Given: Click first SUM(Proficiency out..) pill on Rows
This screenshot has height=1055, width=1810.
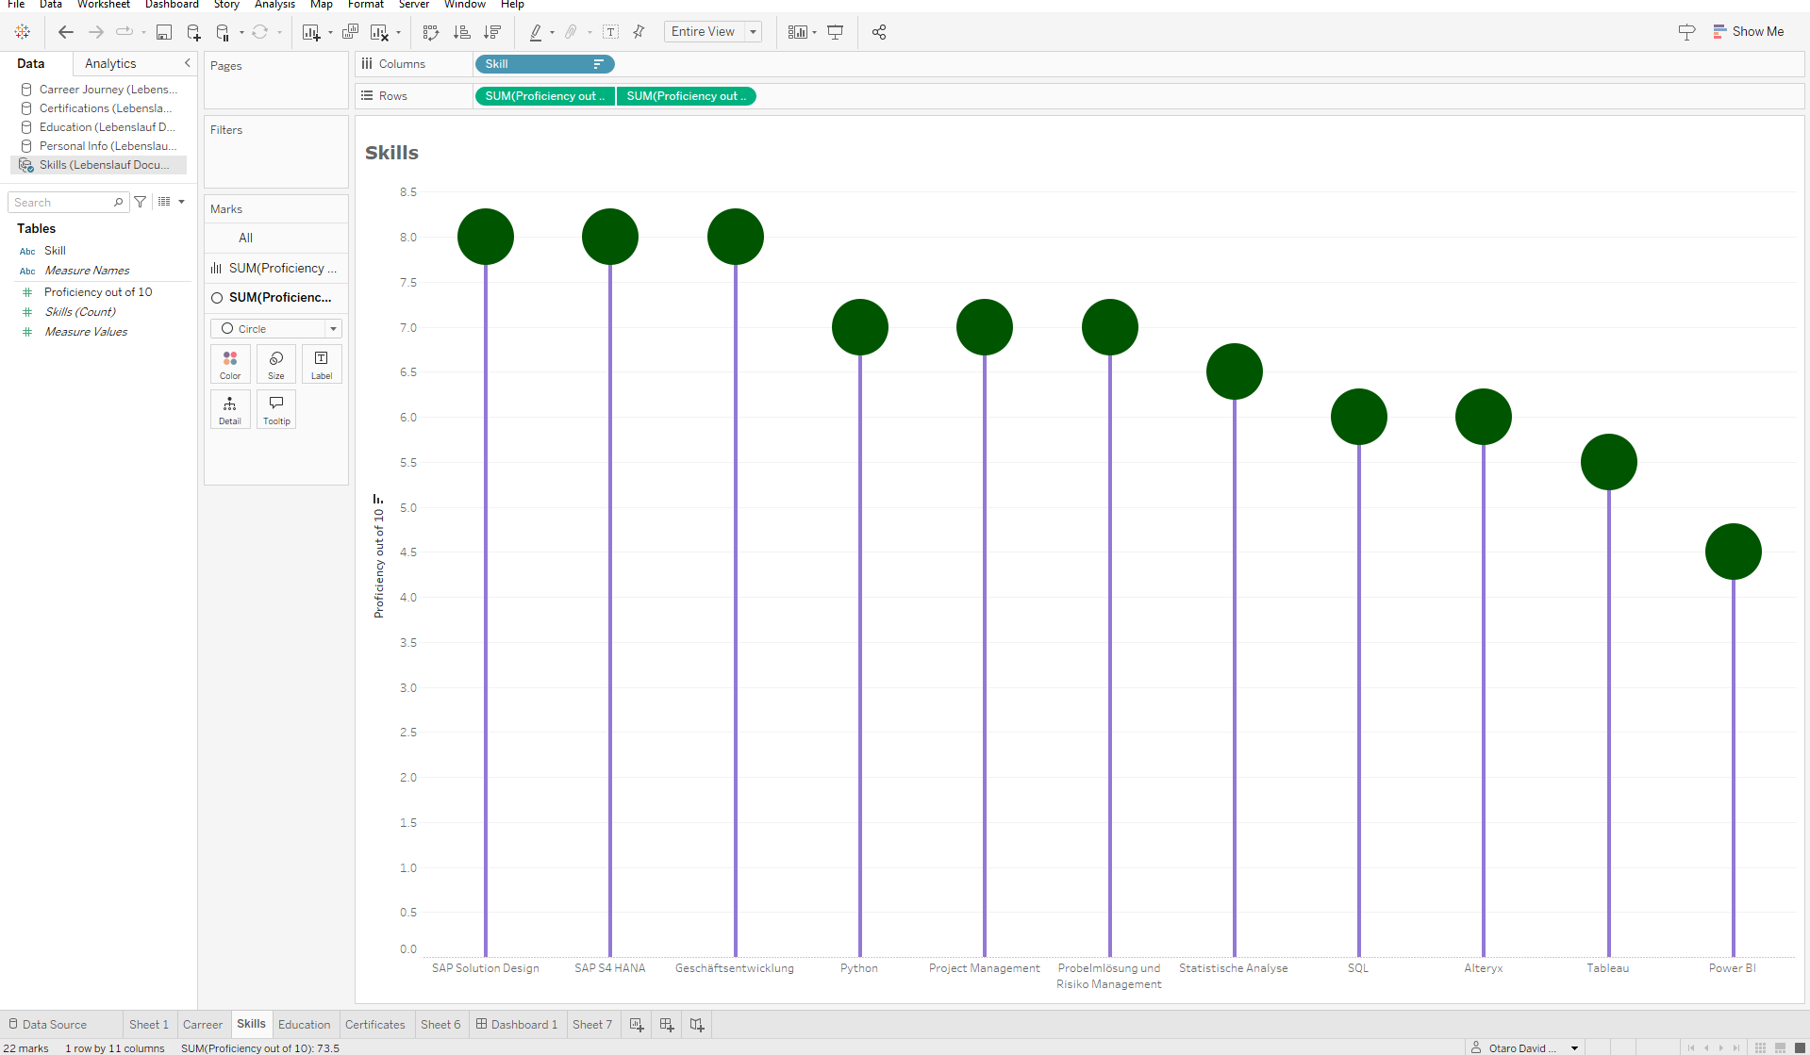Looking at the screenshot, I should [x=545, y=96].
